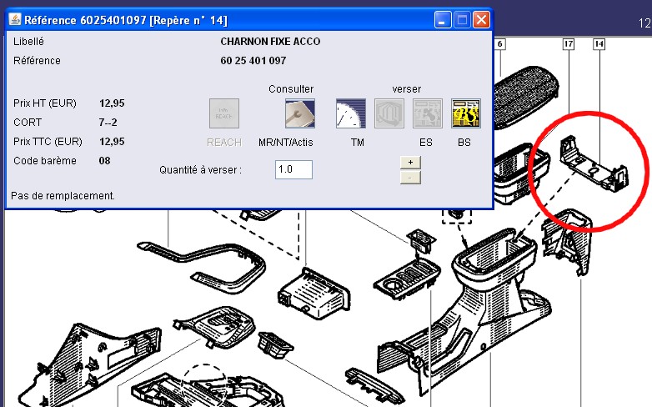
Task: Select callout number 6 on the diagram
Action: 499,43
